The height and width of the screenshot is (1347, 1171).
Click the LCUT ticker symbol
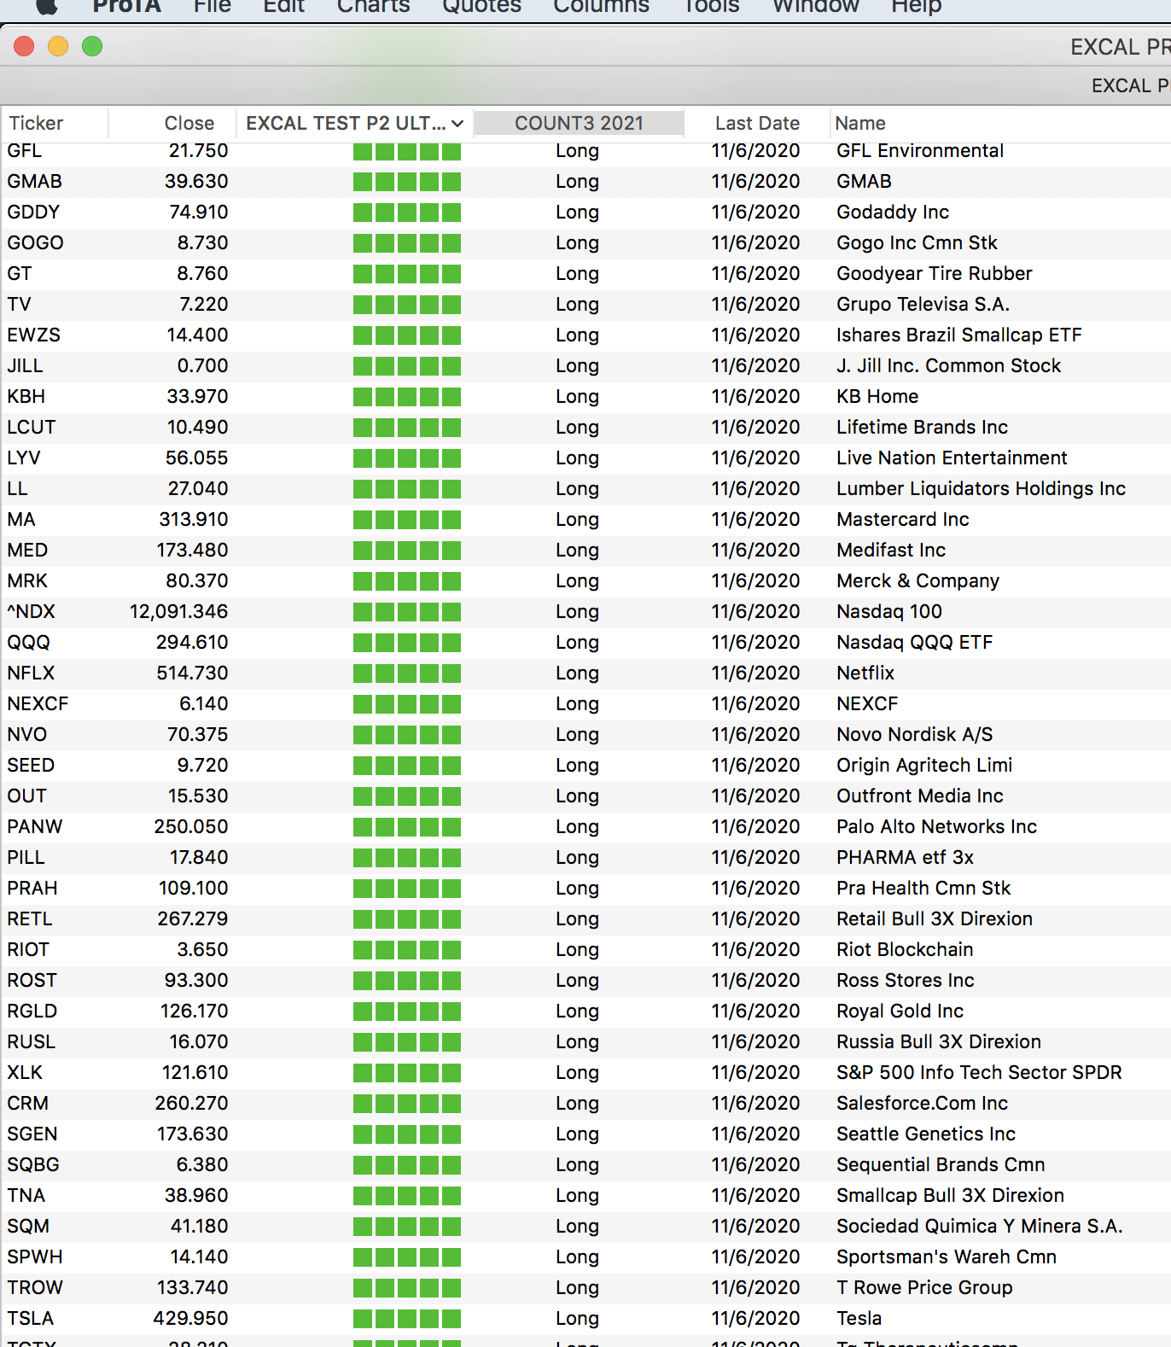click(32, 428)
